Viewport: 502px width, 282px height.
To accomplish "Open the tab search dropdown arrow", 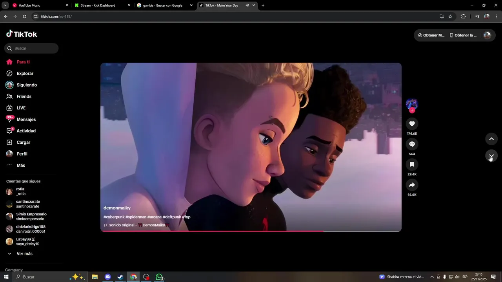I will pos(5,5).
